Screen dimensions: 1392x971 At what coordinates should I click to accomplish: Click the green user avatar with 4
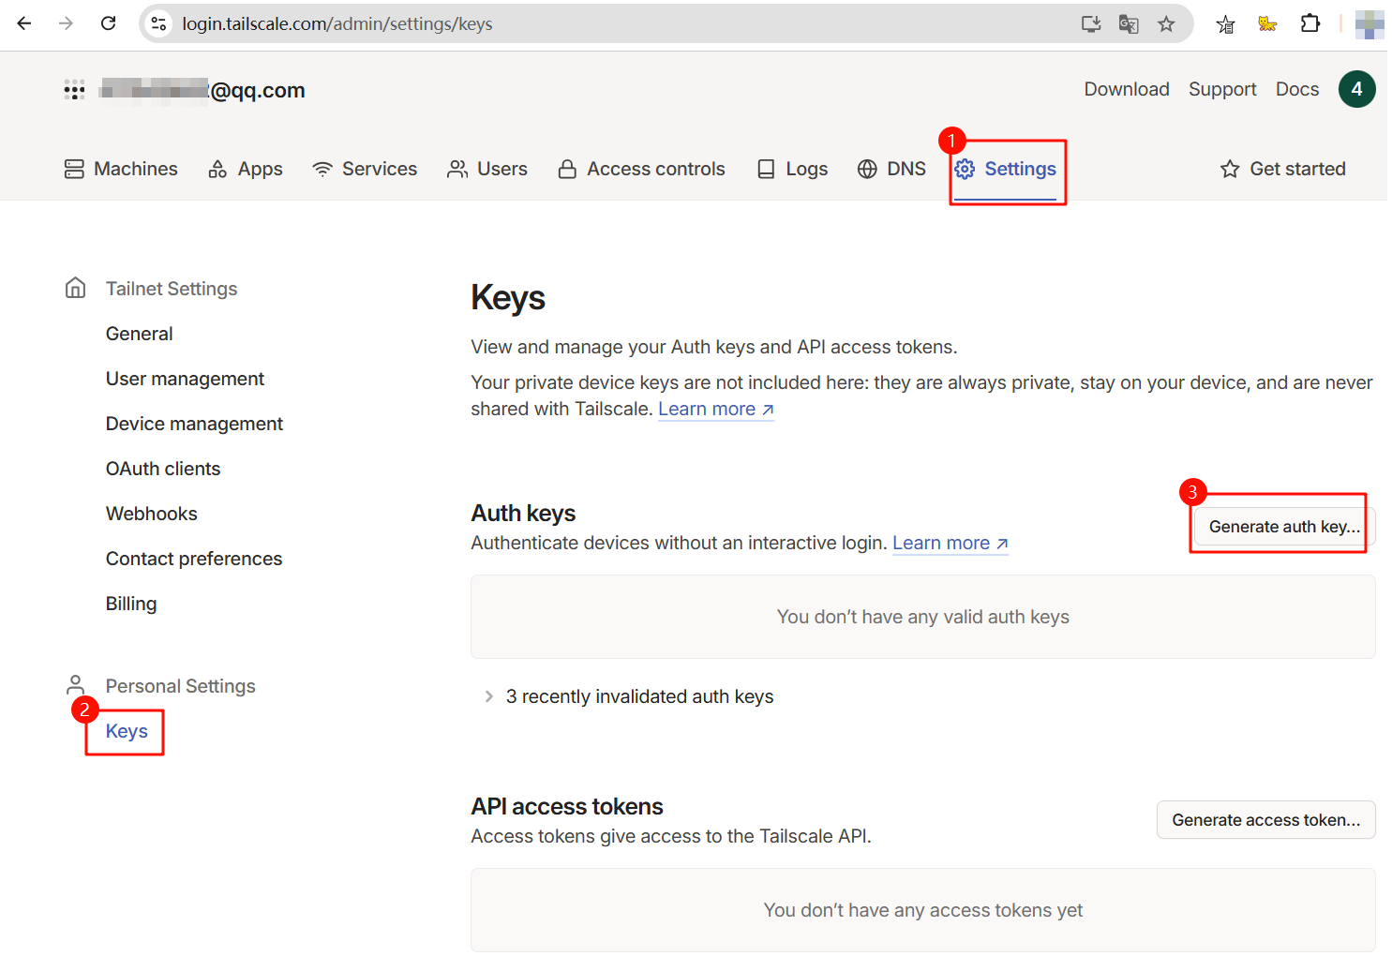pyautogui.click(x=1356, y=89)
